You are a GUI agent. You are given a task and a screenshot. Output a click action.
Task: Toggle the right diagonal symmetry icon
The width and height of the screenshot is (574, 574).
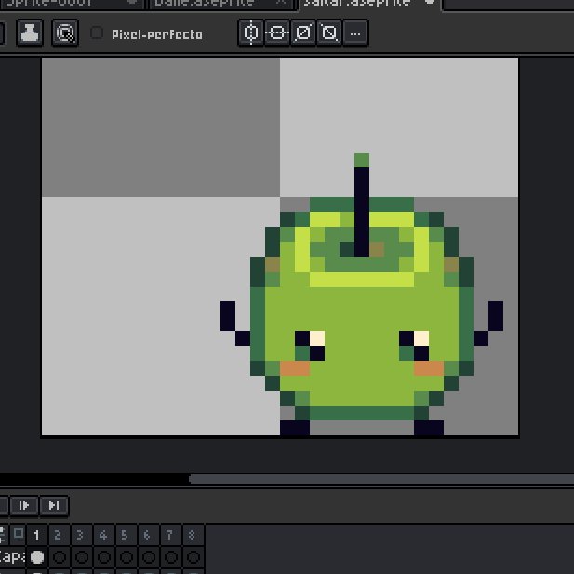point(303,33)
